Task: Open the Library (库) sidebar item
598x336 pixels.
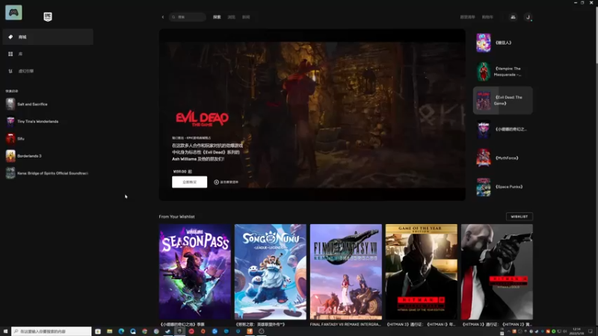Action: tap(48, 54)
